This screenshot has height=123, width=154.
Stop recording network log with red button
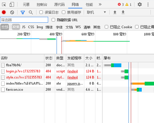4,12
